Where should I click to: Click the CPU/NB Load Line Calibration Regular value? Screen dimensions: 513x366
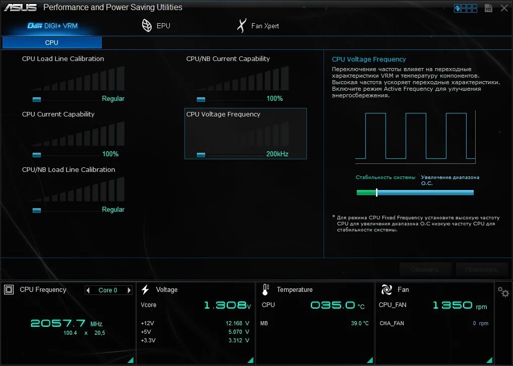pos(113,210)
